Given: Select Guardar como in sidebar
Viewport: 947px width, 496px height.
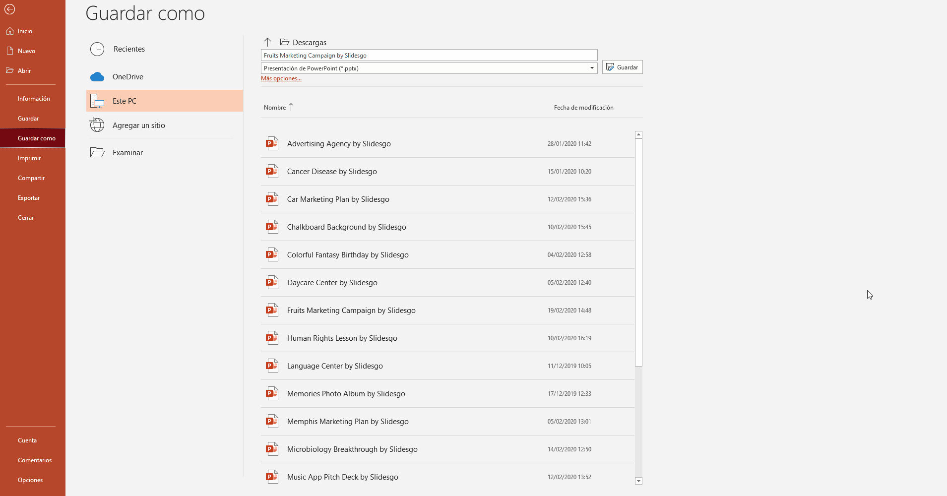Looking at the screenshot, I should coord(33,138).
